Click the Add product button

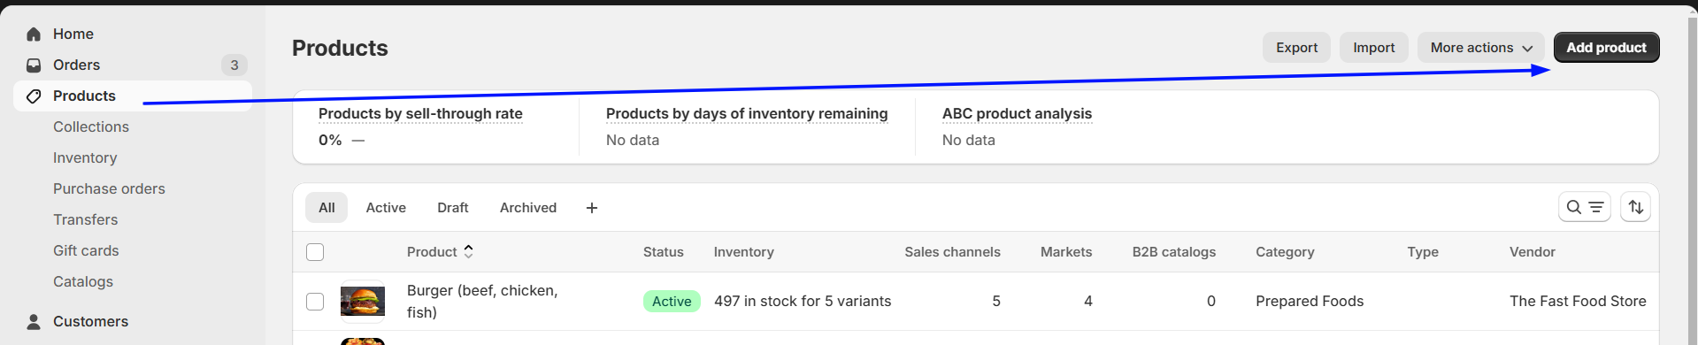pos(1606,48)
